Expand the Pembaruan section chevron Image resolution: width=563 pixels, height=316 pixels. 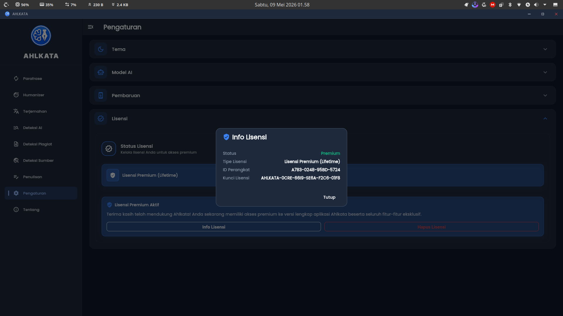click(x=545, y=95)
